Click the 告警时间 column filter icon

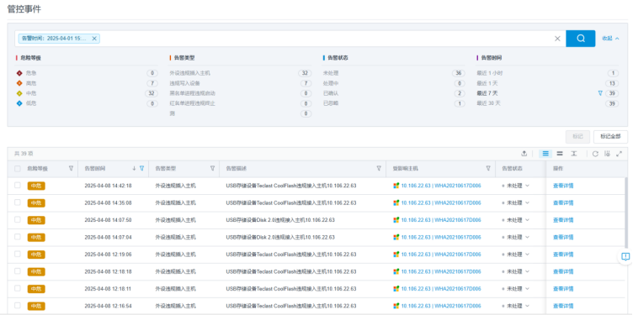(x=141, y=168)
